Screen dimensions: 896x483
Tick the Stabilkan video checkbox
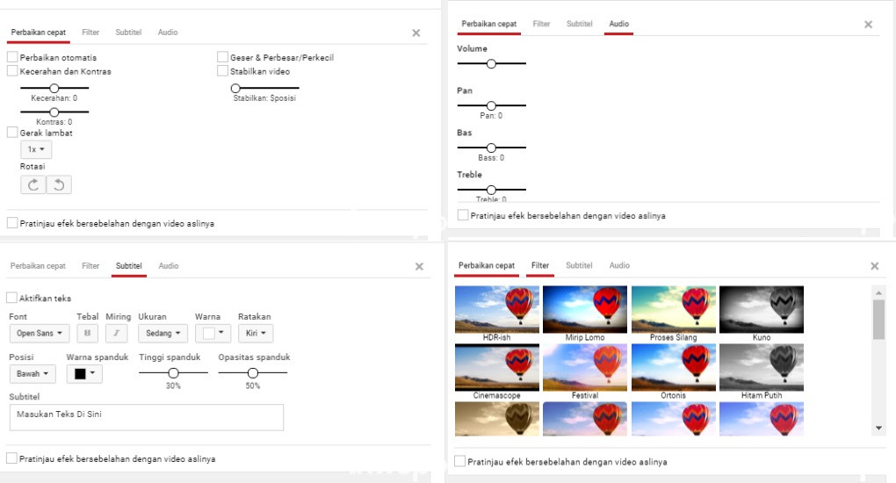[223, 71]
